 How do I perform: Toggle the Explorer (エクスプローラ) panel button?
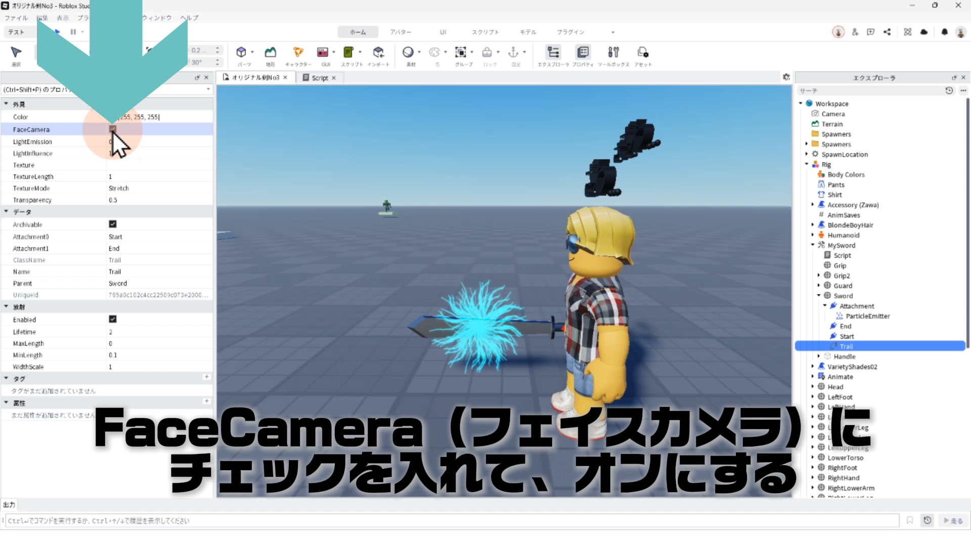553,52
